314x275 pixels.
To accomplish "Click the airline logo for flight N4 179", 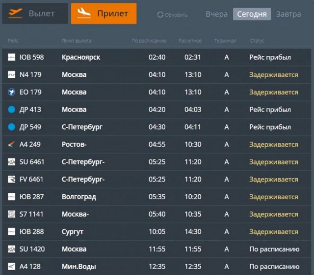I will [x=12, y=75].
